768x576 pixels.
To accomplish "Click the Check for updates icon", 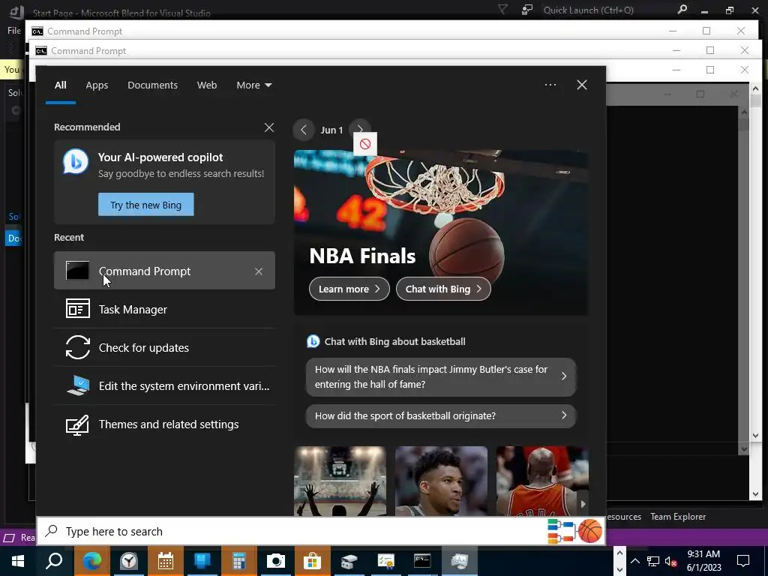I will [x=78, y=347].
